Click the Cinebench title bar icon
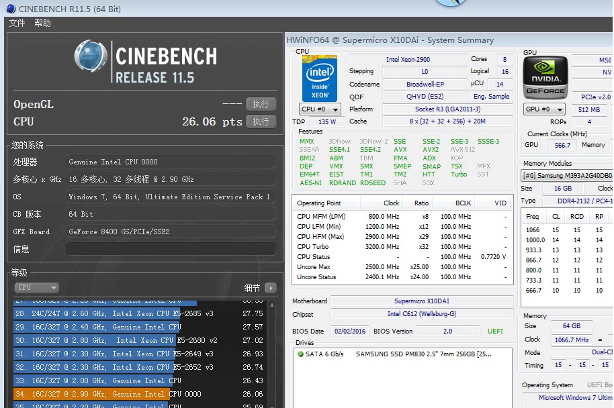Viewport: 614px width, 408px height. [11, 8]
